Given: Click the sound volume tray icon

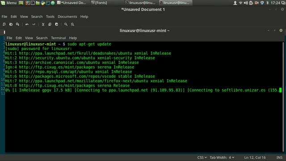Looking at the screenshot, I should pyautogui.click(x=246, y=3).
